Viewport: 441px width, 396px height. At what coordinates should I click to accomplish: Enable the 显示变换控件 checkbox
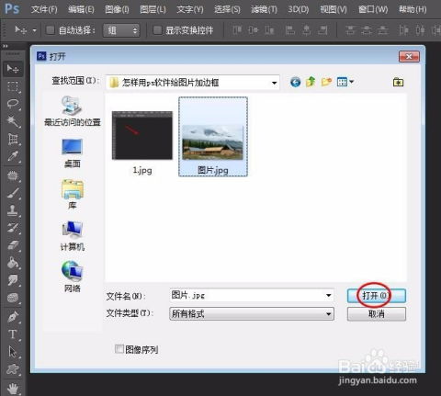pos(157,30)
